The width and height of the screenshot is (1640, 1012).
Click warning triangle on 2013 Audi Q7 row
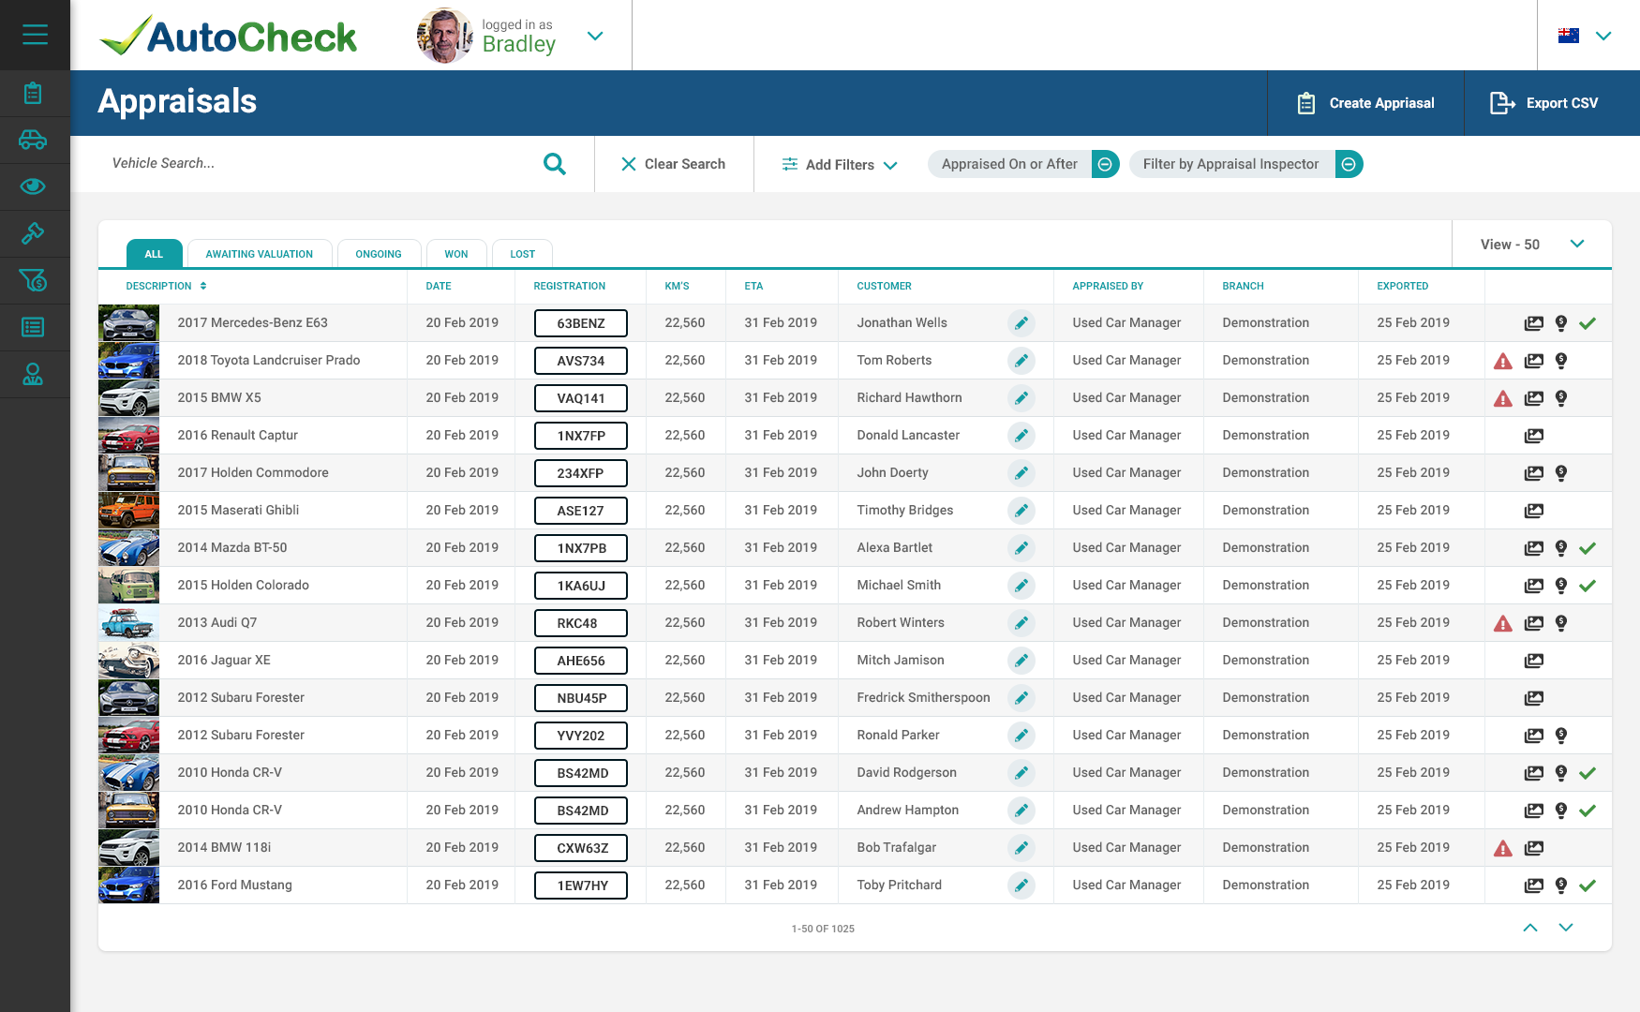[x=1503, y=623]
